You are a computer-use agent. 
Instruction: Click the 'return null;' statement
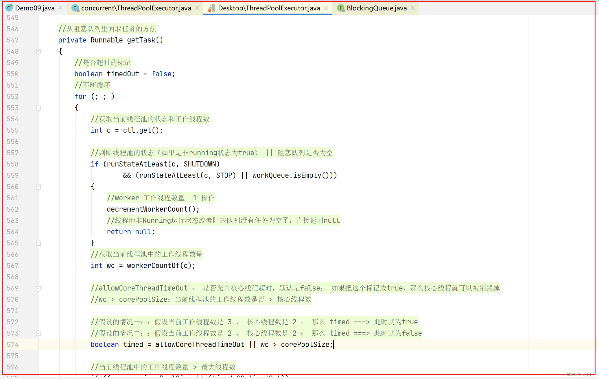[x=131, y=232]
